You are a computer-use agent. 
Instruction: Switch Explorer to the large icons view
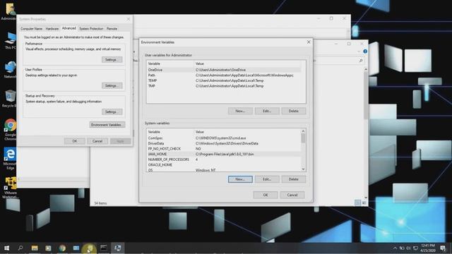coord(364,203)
